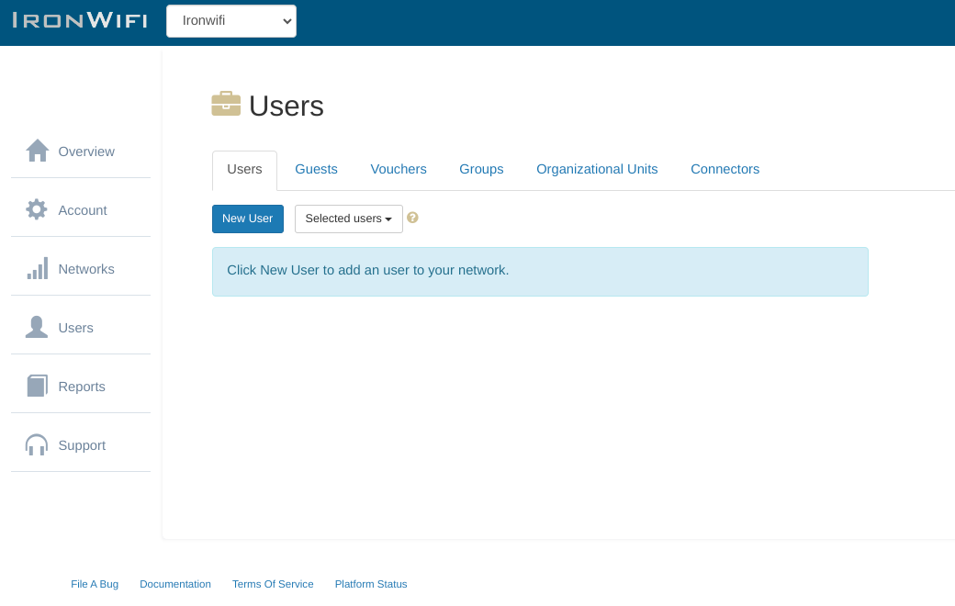View the Platform Status link
The width and height of the screenshot is (955, 606).
click(x=371, y=584)
